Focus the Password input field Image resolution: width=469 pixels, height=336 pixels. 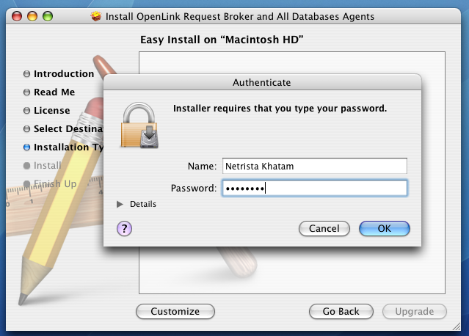[314, 189]
